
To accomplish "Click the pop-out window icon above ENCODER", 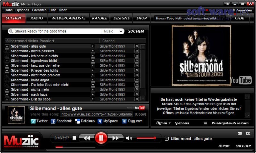I will 248,134.
